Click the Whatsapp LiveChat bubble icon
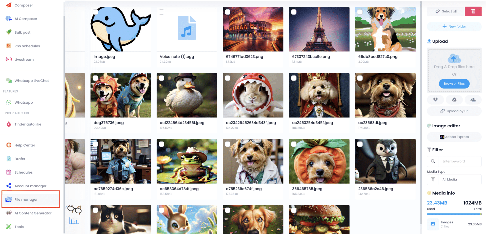The height and width of the screenshot is (234, 486). pyautogui.click(x=9, y=80)
